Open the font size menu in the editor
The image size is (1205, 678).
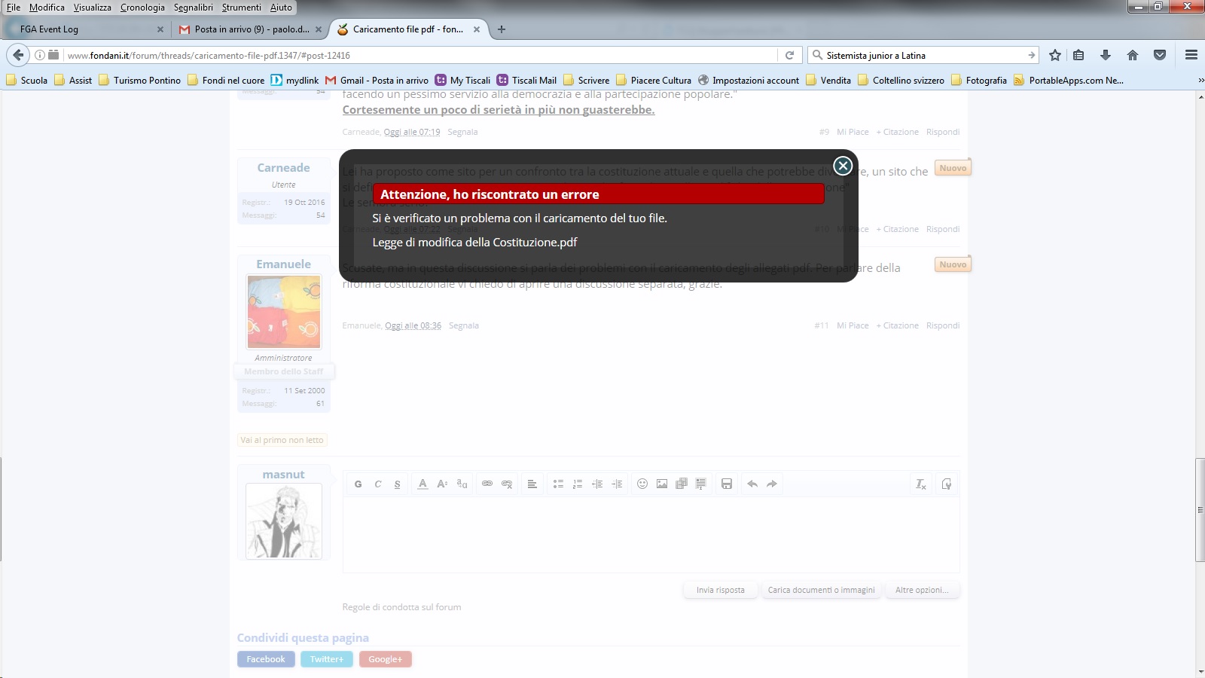click(x=442, y=484)
